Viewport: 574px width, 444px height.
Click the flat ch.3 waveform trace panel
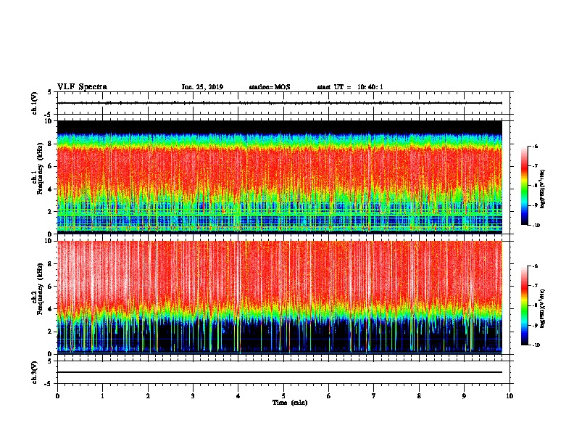point(283,372)
